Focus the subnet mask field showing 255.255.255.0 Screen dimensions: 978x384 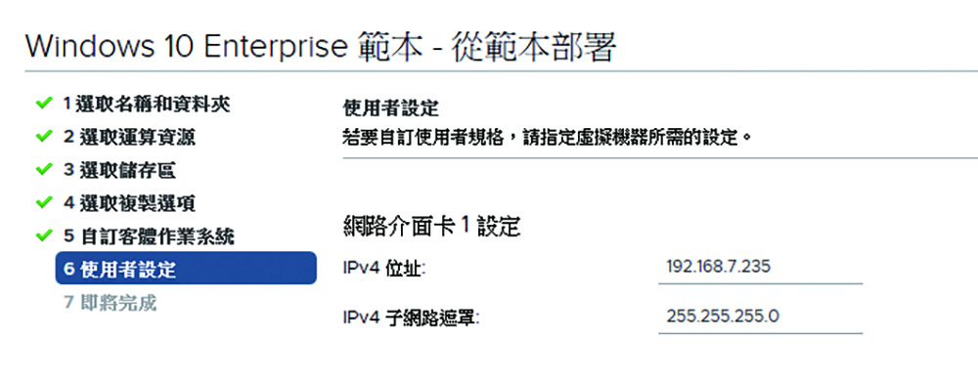tap(760, 318)
